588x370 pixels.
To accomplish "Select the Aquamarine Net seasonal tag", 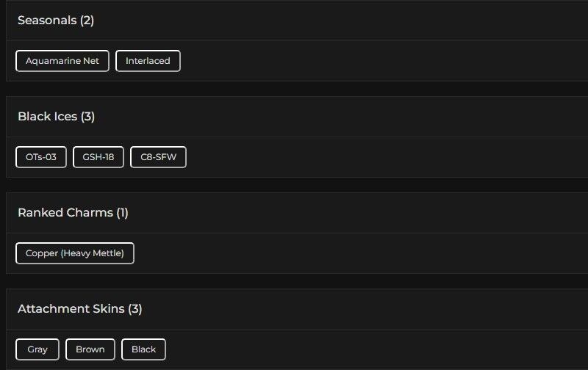I will tap(62, 61).
